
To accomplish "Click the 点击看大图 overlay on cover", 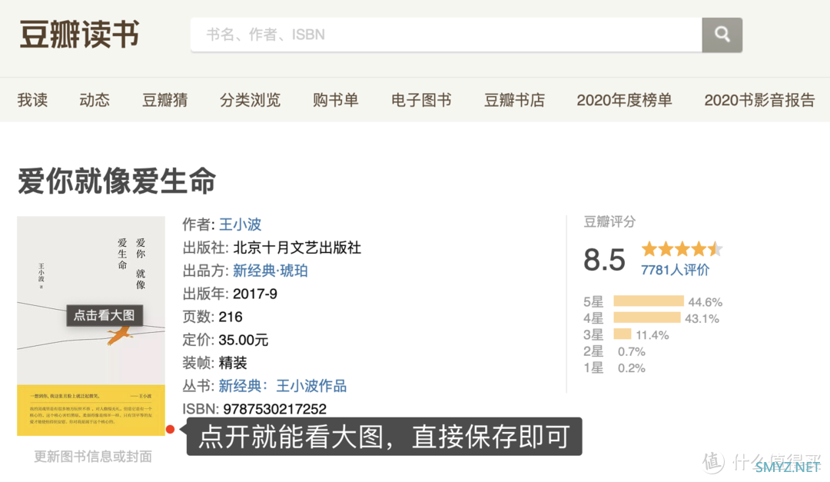I will [x=105, y=315].
